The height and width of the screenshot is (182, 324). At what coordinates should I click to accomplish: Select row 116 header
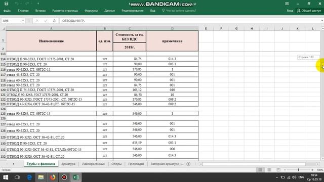(x=3, y=70)
